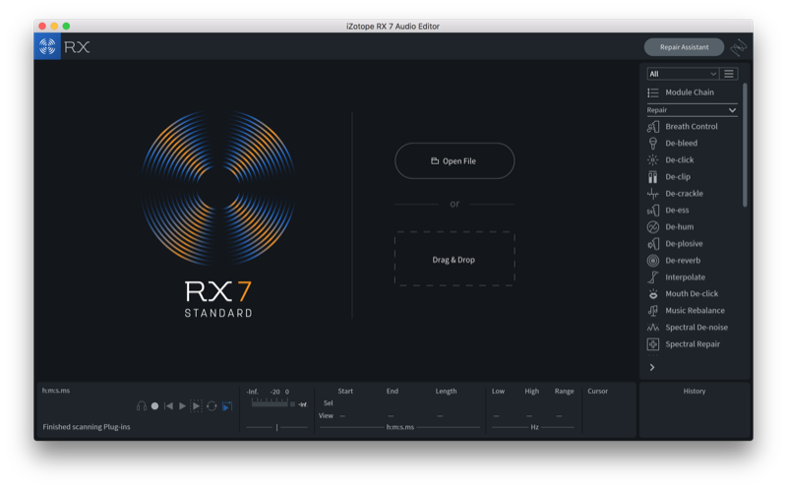Open the De-clip module icon
Viewport: 787px width, 489px height.
(x=652, y=177)
